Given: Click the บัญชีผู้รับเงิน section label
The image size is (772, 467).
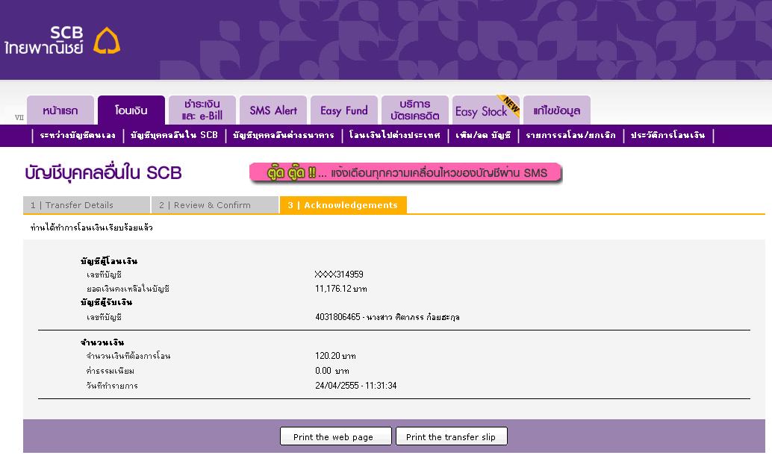Looking at the screenshot, I should tap(106, 302).
